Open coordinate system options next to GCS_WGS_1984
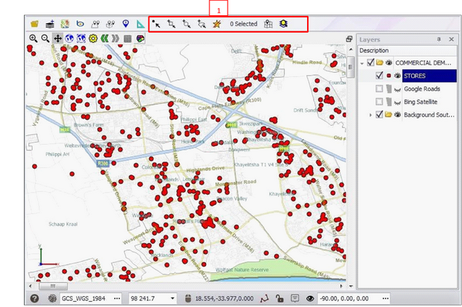Image resolution: width=462 pixels, height=307 pixels. pyautogui.click(x=117, y=298)
